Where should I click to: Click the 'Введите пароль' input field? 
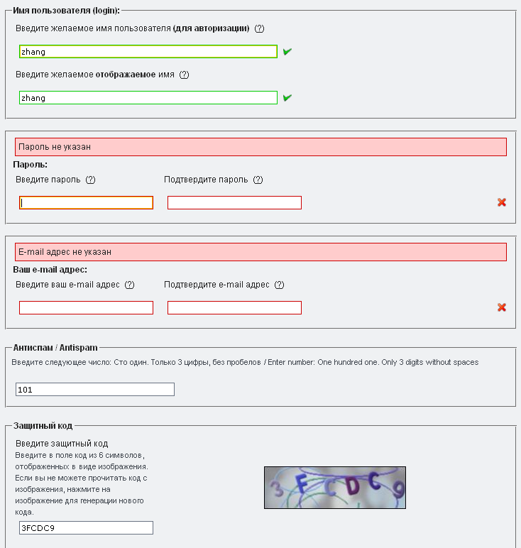86,203
